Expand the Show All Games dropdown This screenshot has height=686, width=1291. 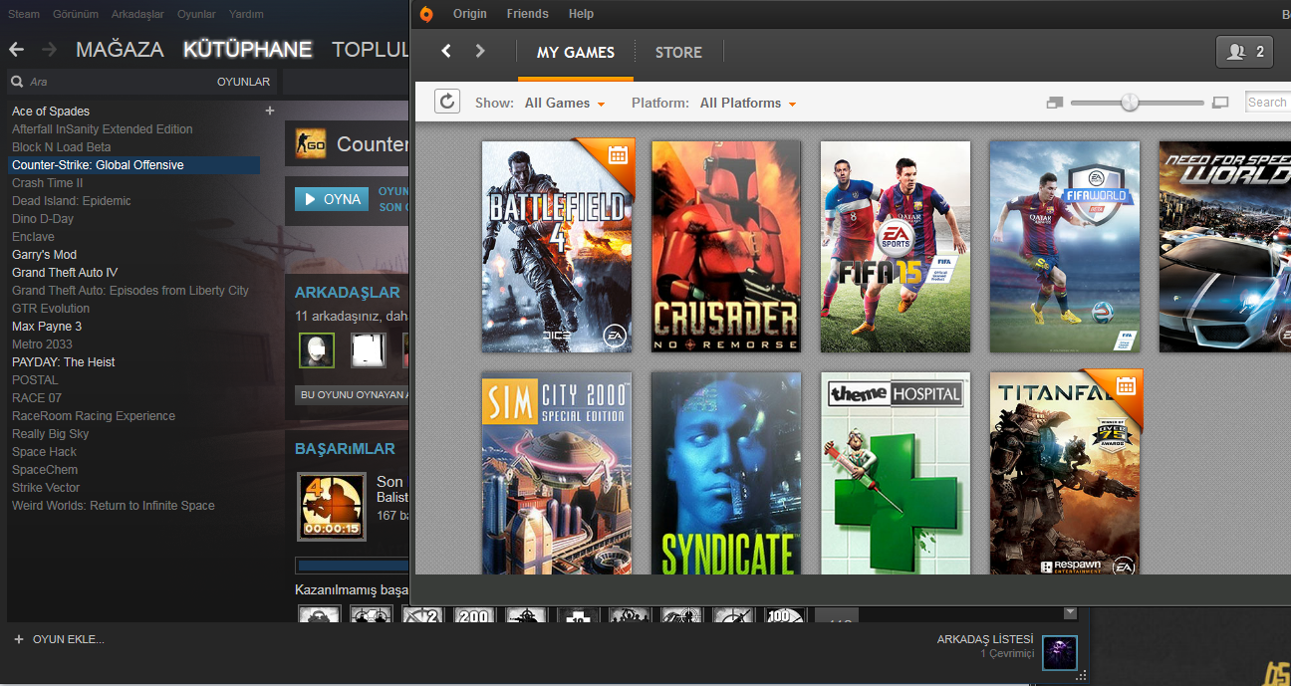coord(564,103)
